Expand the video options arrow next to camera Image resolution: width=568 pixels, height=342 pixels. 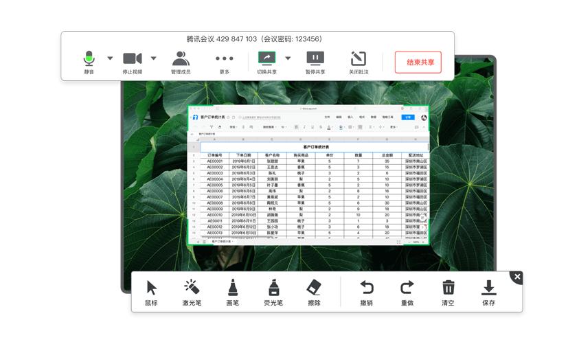[x=153, y=58]
